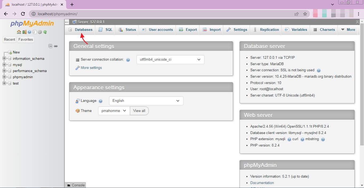Click help icon after mbstring extension
The width and height of the screenshot is (364, 188).
(x=323, y=139)
